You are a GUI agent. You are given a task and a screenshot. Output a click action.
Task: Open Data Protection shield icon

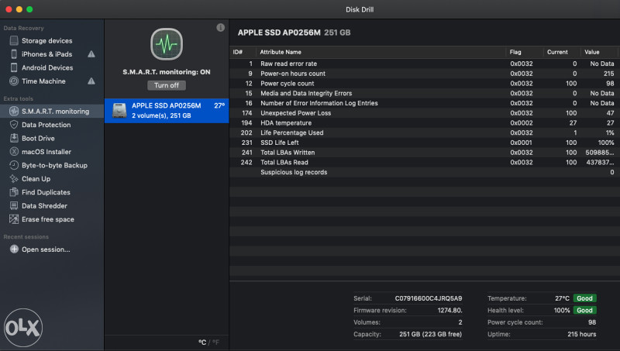pos(14,125)
